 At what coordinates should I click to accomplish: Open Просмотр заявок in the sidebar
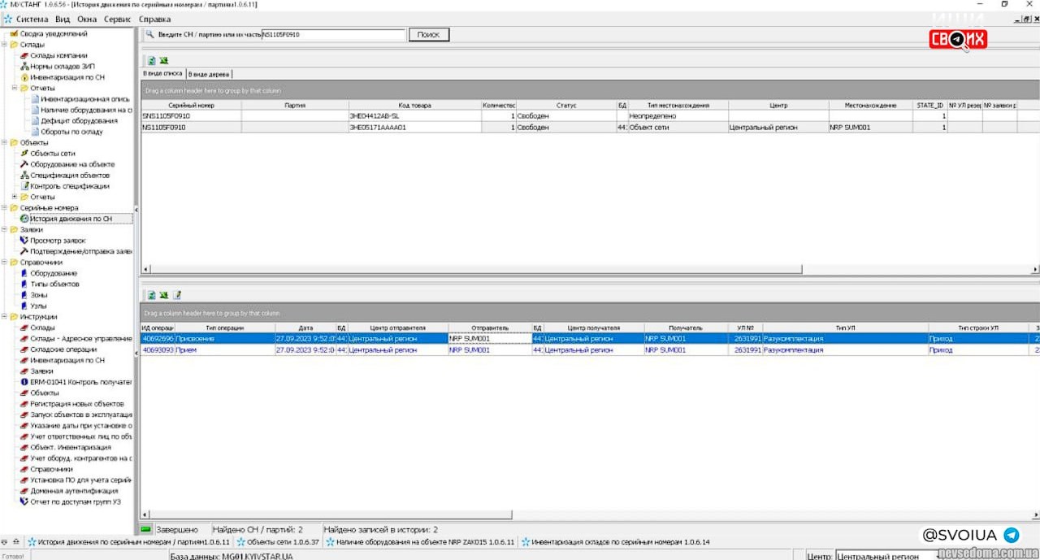coord(57,241)
